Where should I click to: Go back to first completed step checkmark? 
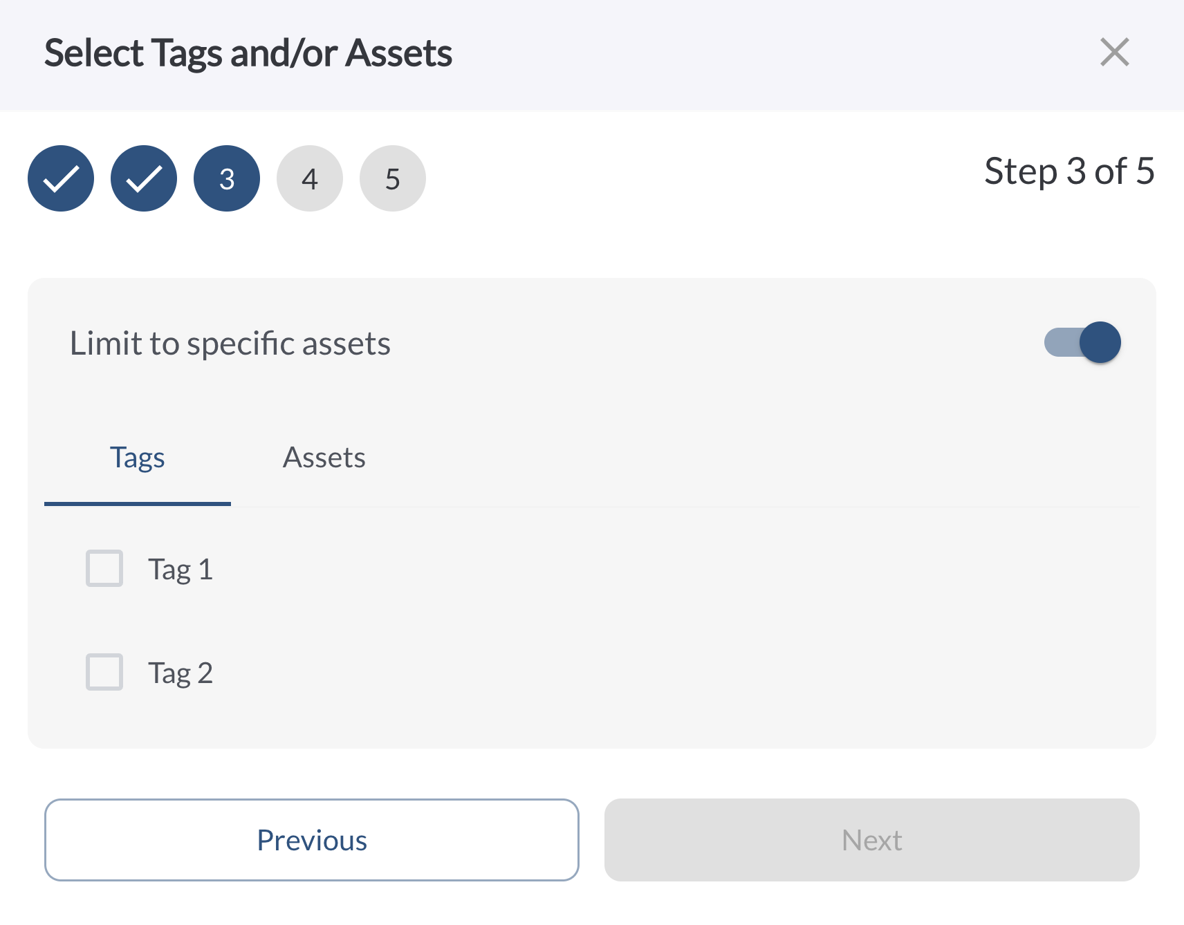pos(61,178)
